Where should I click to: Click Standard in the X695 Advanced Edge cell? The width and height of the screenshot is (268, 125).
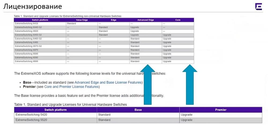pyautogui.click(x=135, y=61)
